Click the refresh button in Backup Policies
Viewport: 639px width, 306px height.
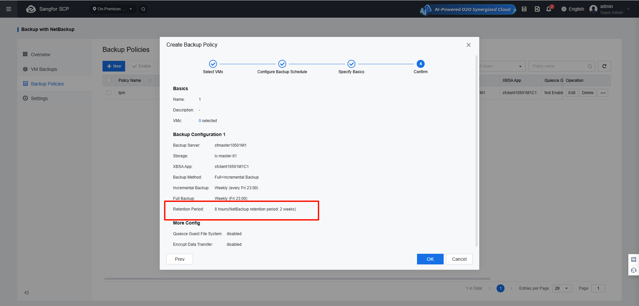pyautogui.click(x=604, y=66)
